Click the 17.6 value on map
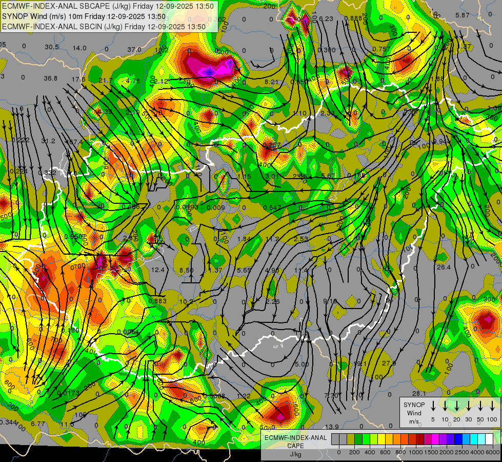 78,79
